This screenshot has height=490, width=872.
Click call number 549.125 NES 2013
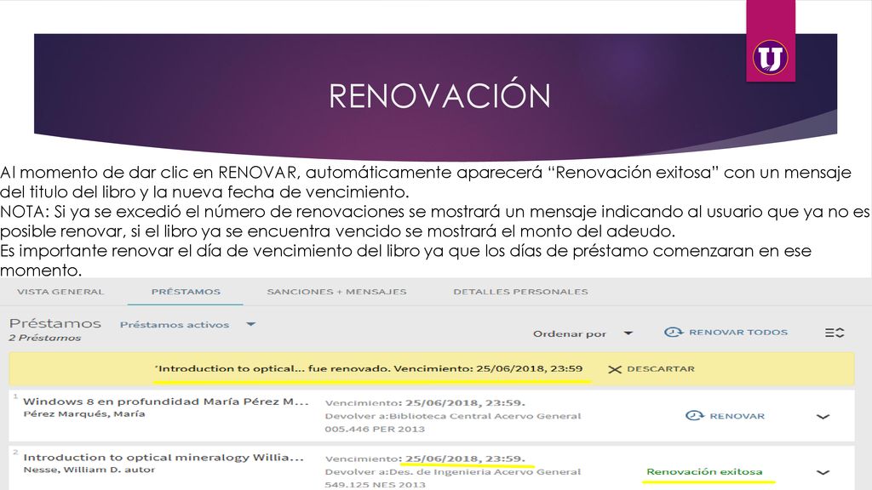(x=375, y=485)
